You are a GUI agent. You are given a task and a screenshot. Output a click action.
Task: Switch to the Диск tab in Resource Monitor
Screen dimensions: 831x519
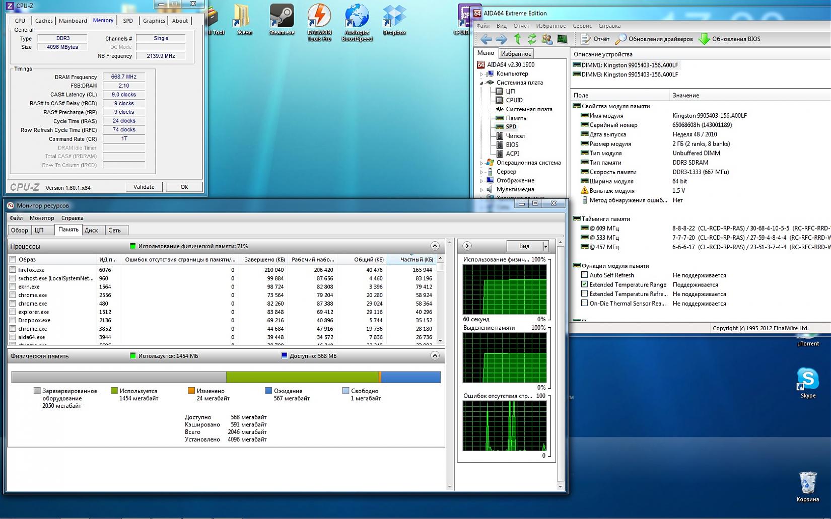click(x=91, y=230)
